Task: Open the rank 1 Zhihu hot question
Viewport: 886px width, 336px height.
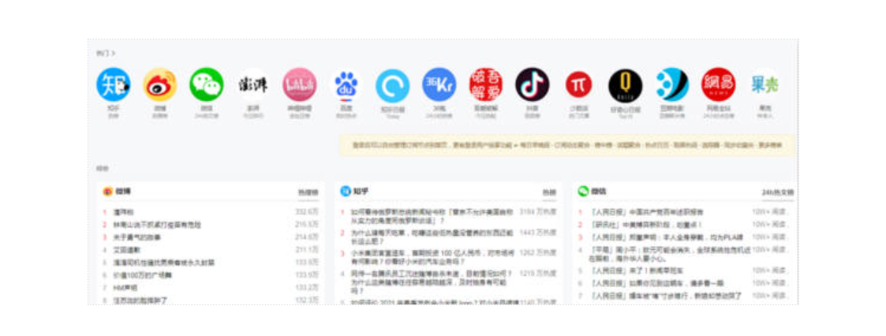Action: (432, 217)
